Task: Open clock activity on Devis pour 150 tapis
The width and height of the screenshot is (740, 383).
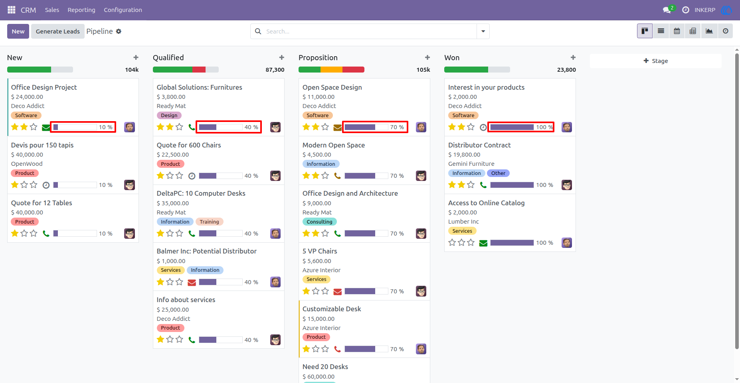Action: (x=46, y=185)
